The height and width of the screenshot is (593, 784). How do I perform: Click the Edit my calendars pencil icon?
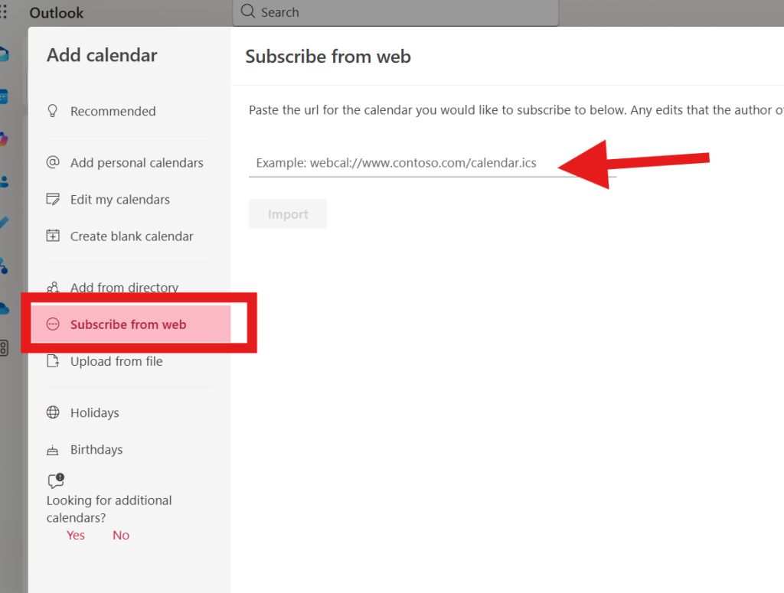tap(53, 200)
